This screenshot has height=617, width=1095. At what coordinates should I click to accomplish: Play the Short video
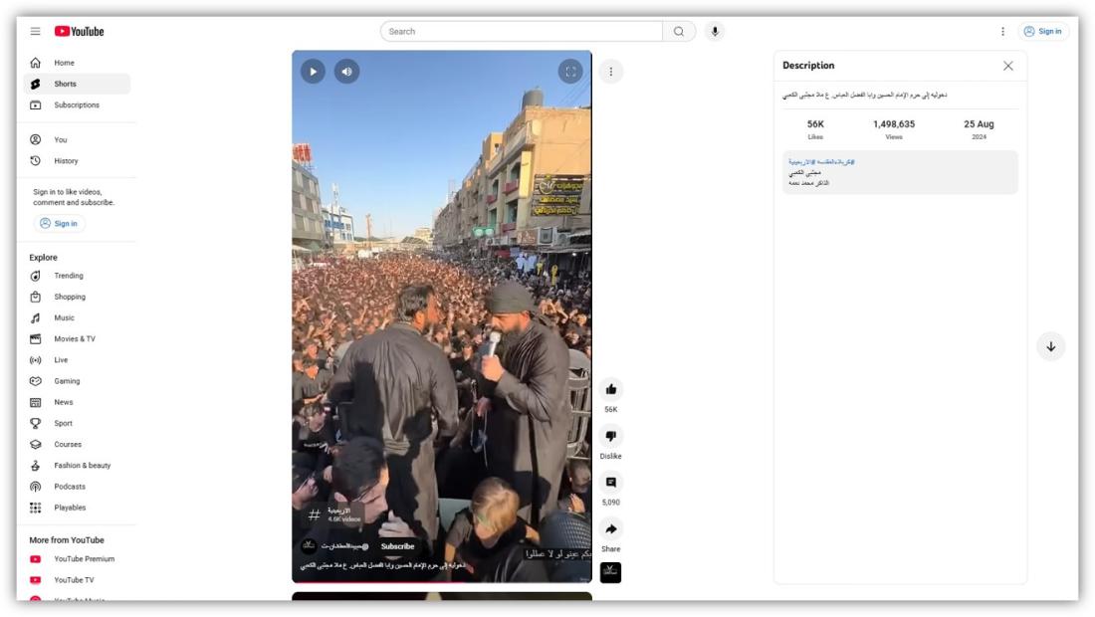click(x=313, y=72)
